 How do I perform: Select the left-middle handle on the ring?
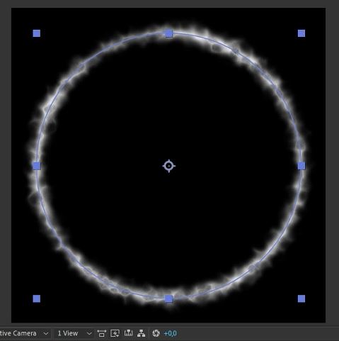coord(37,166)
